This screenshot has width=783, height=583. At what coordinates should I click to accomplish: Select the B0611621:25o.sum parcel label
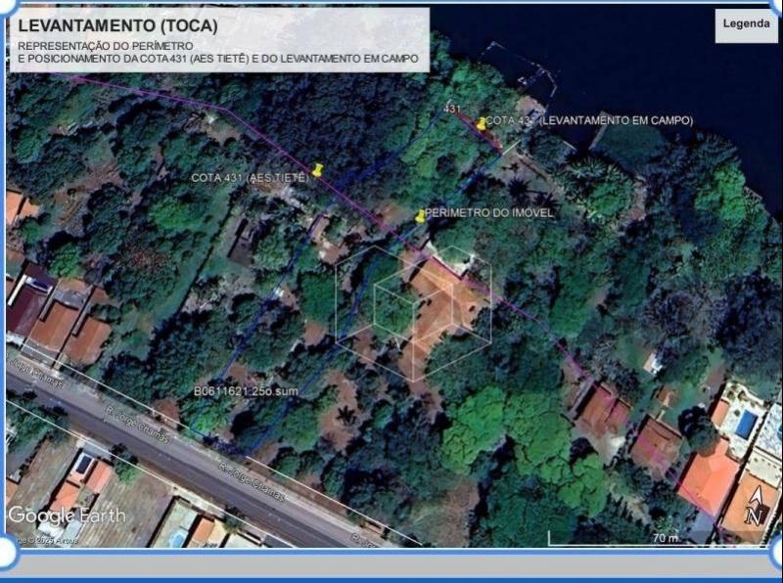(246, 389)
